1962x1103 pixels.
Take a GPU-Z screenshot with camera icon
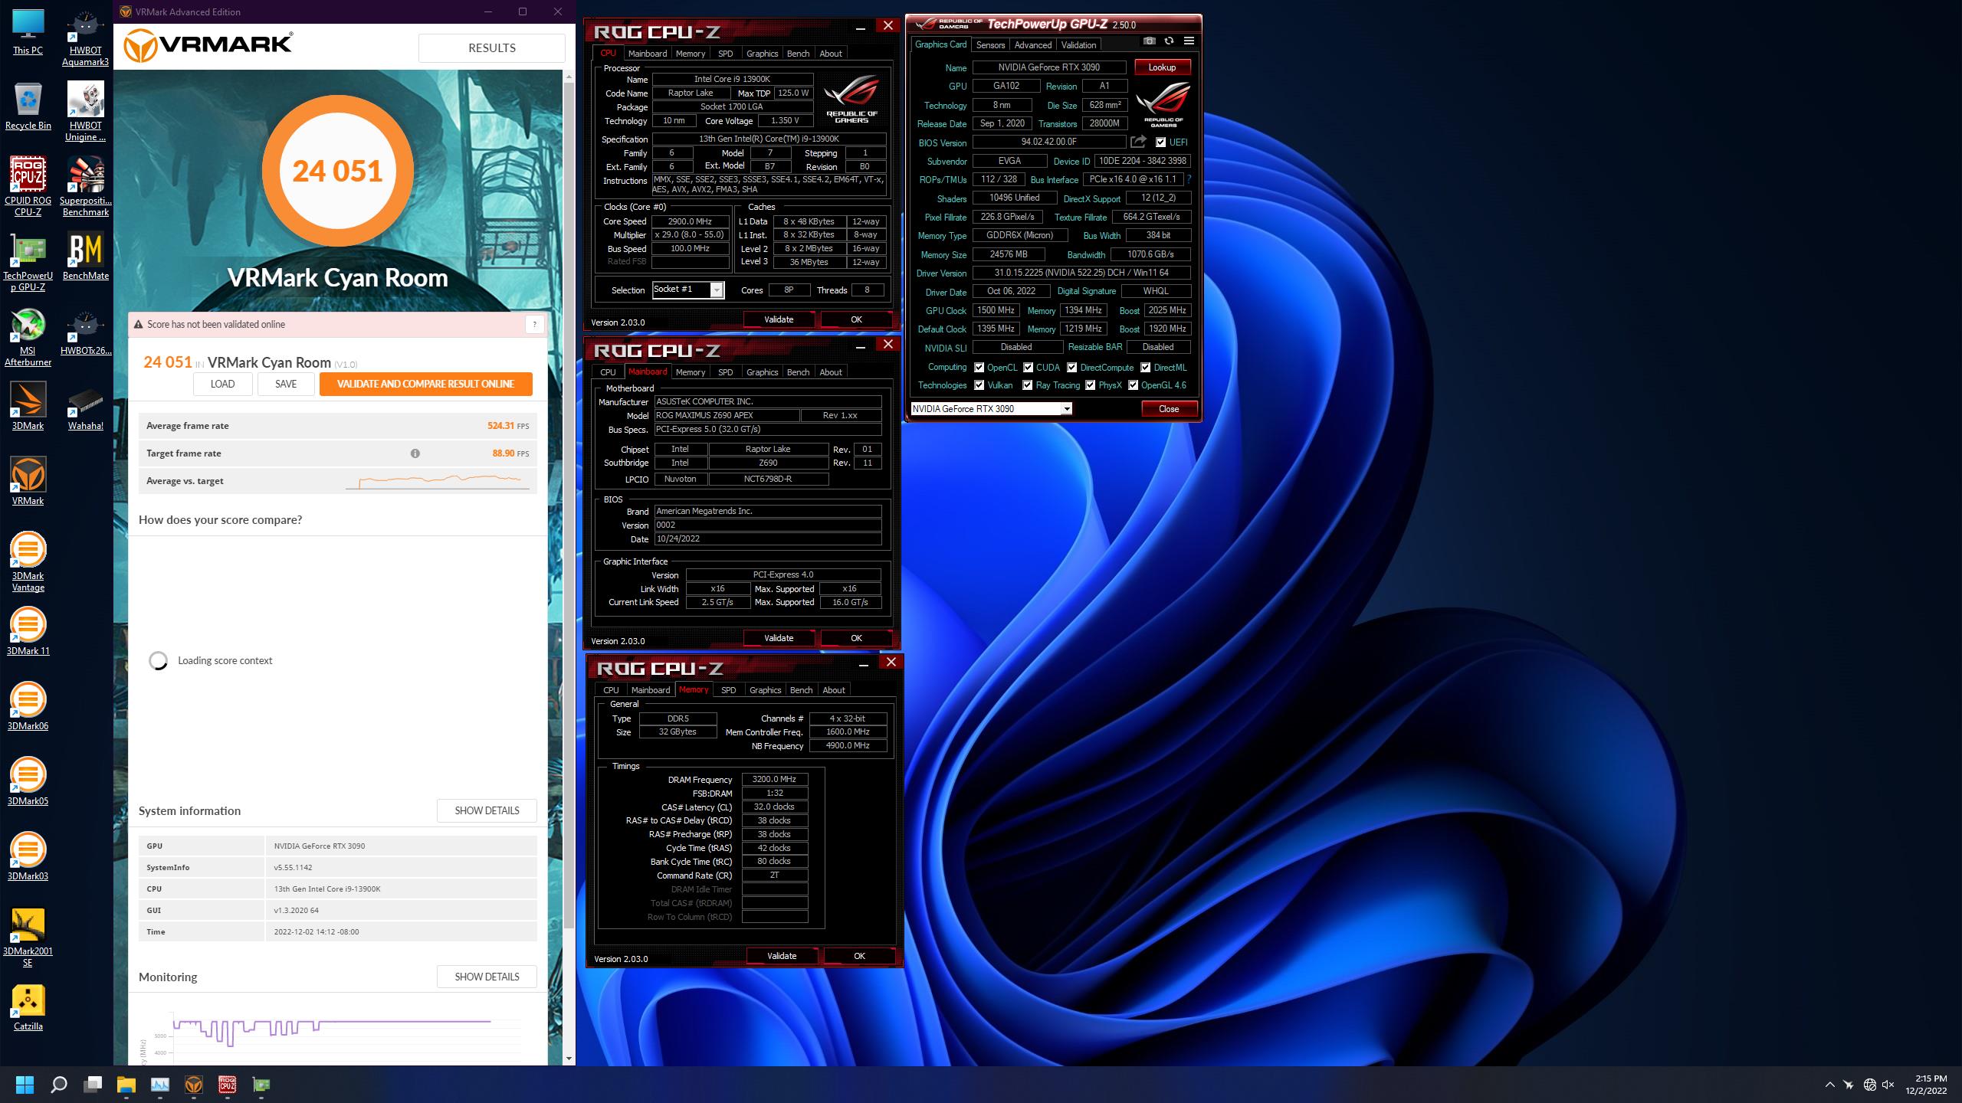point(1149,41)
